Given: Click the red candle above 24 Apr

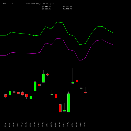Looking at the screenshot, I should tap(6, 96).
